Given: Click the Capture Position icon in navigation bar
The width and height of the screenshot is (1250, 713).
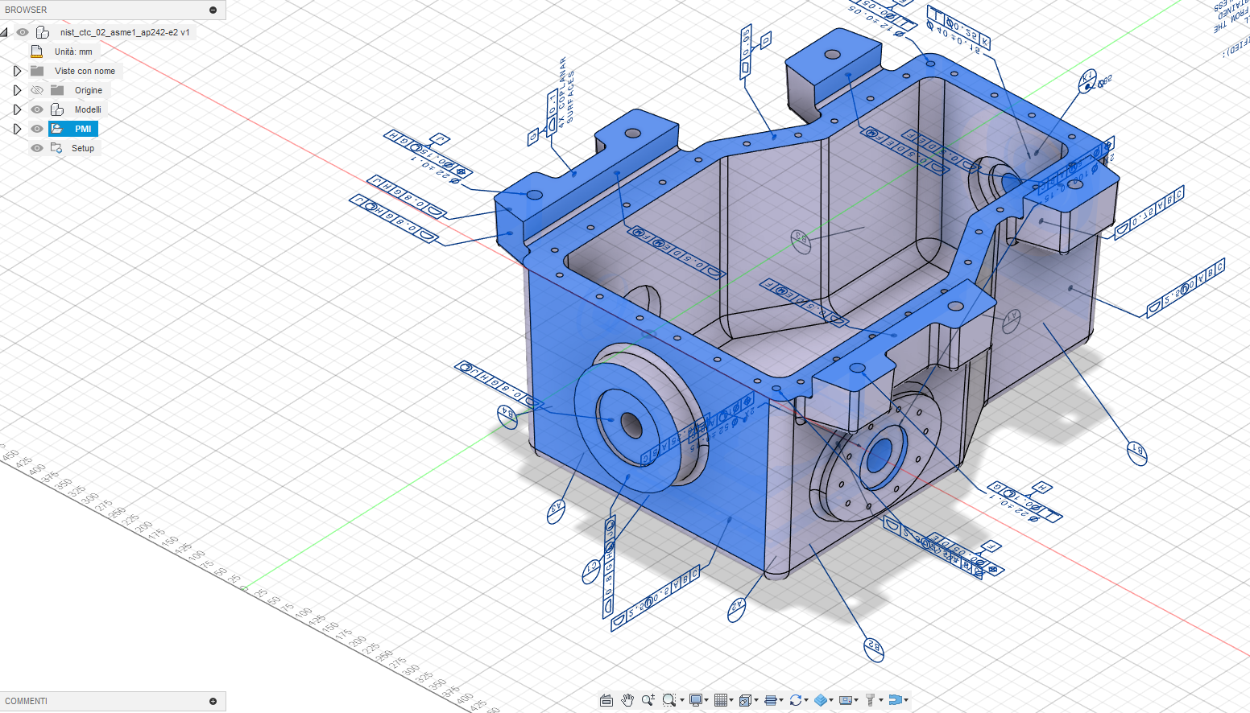Looking at the screenshot, I should click(x=606, y=700).
